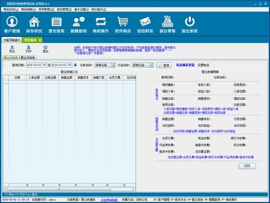Switch to 营业日报表 sub-tab
Image resolution: width=270 pixels, height=203 pixels.
coord(11,57)
